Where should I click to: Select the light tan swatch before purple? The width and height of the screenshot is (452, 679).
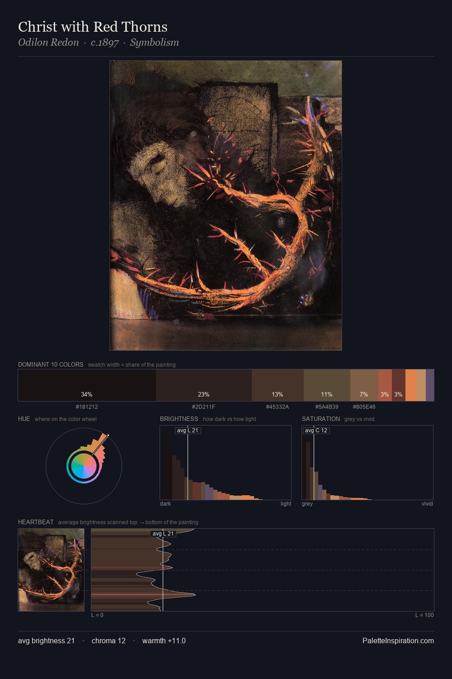(421, 385)
